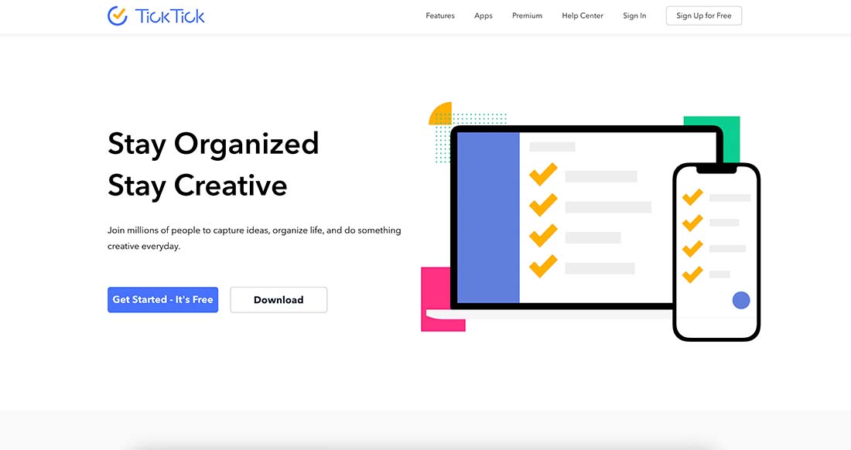This screenshot has height=450, width=851.
Task: Click the top checkmark on laptop illustration
Action: [x=543, y=175]
